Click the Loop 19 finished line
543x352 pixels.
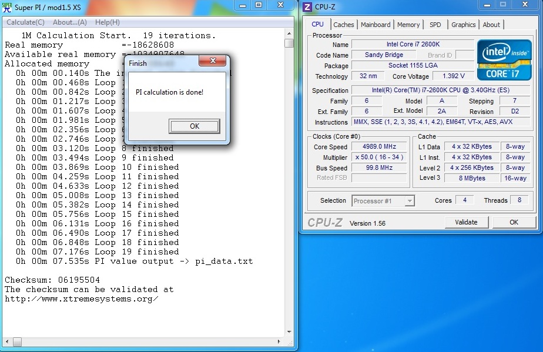(x=98, y=252)
